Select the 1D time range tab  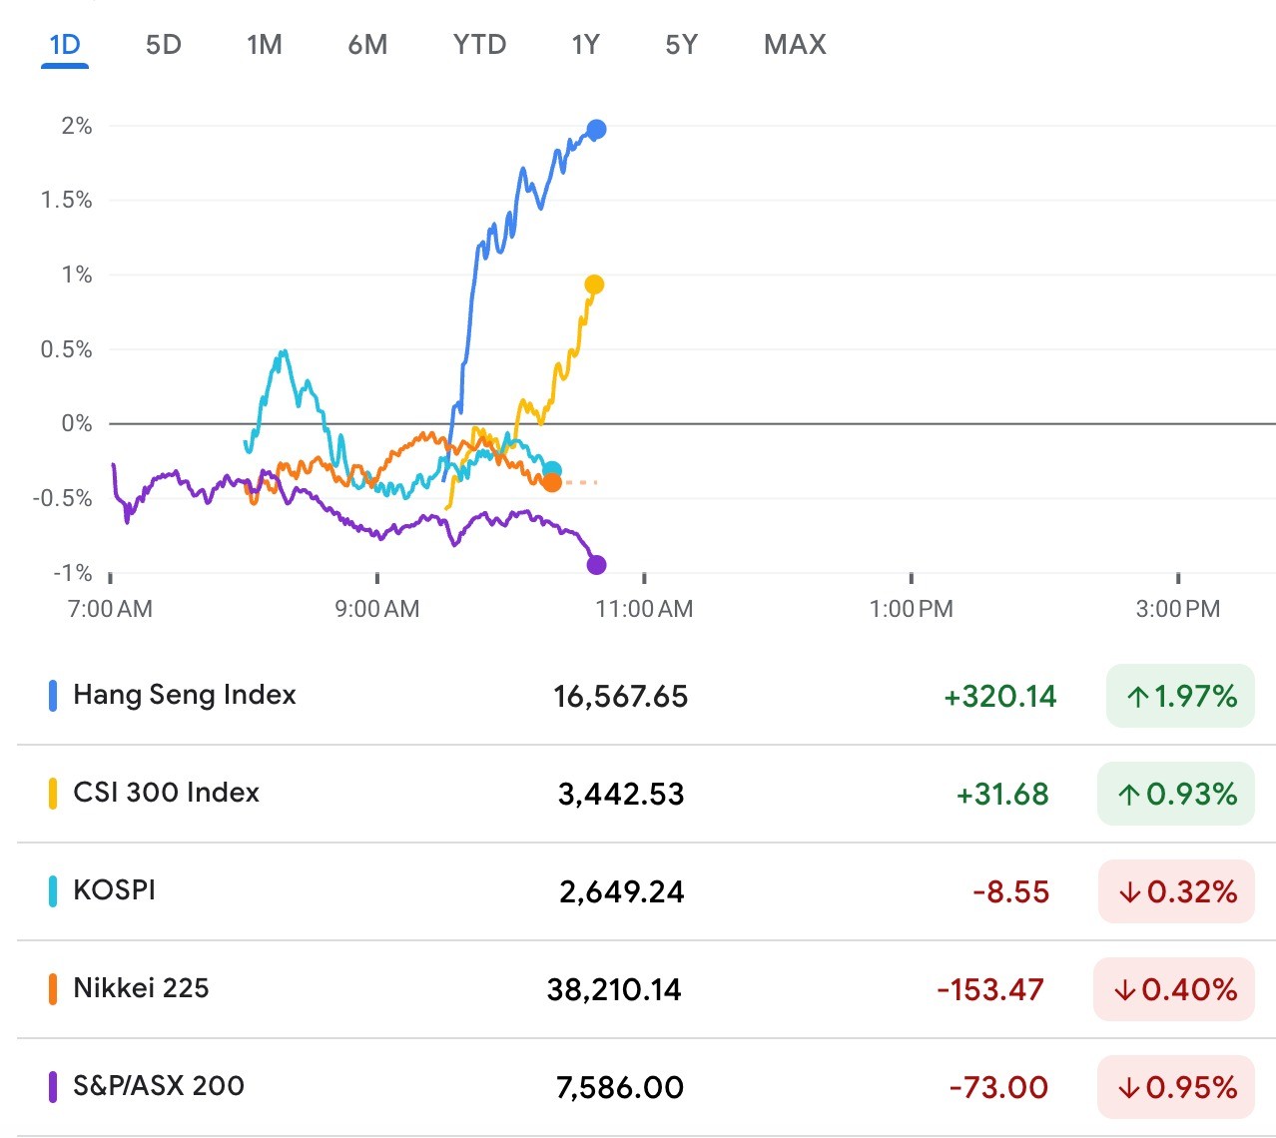pyautogui.click(x=65, y=45)
